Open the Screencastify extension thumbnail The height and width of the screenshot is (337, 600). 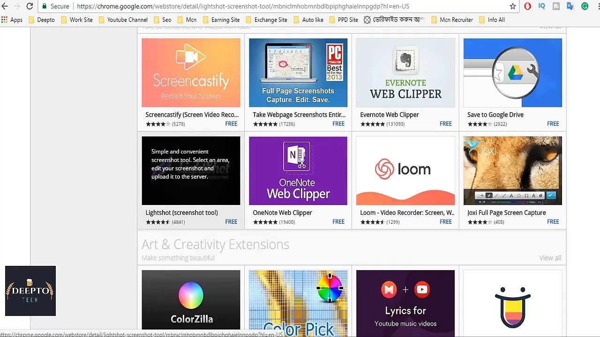point(191,73)
